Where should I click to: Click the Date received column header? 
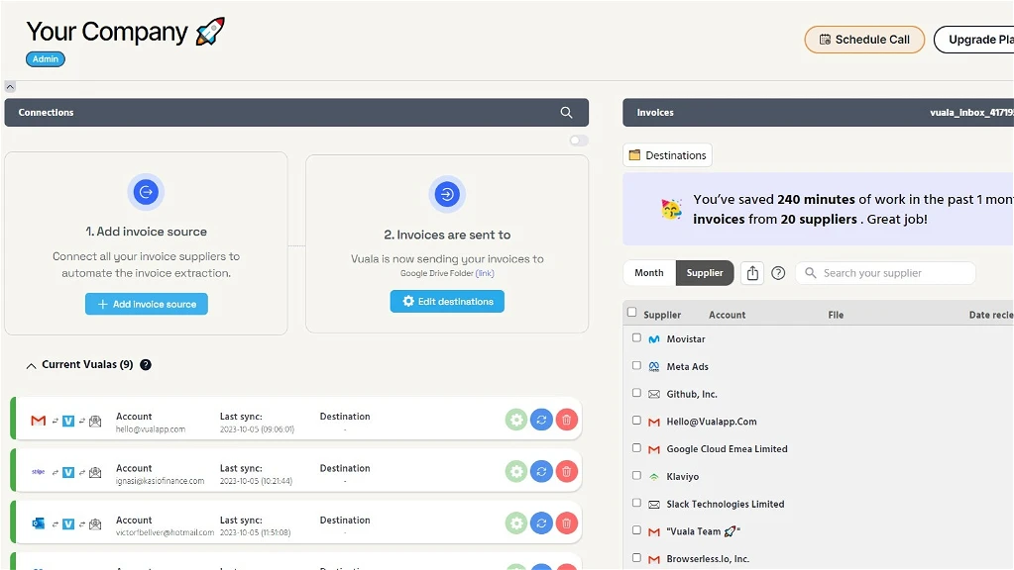tap(991, 315)
